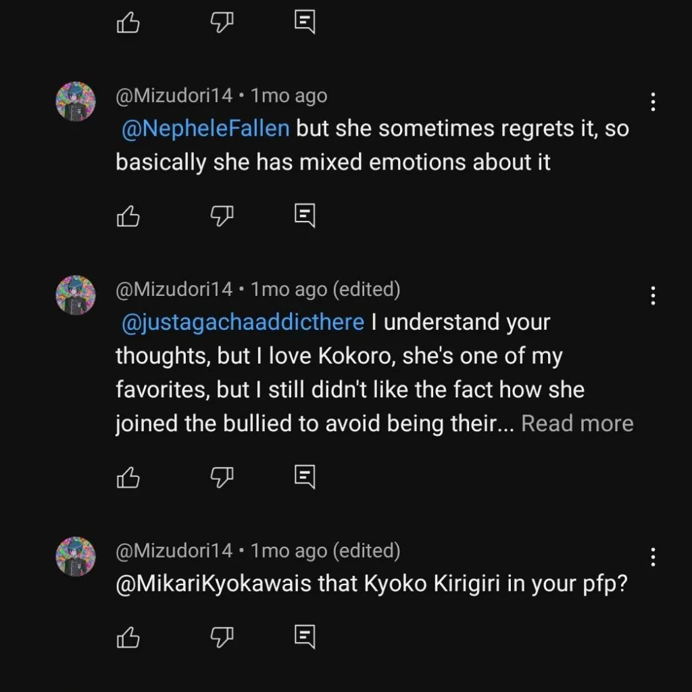Open the @justagachaaddicthere mention link
The width and height of the screenshot is (692, 692).
[x=243, y=322]
